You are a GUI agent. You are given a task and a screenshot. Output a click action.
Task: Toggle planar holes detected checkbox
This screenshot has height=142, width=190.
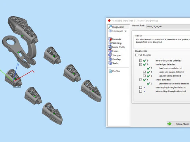pos(144,76)
